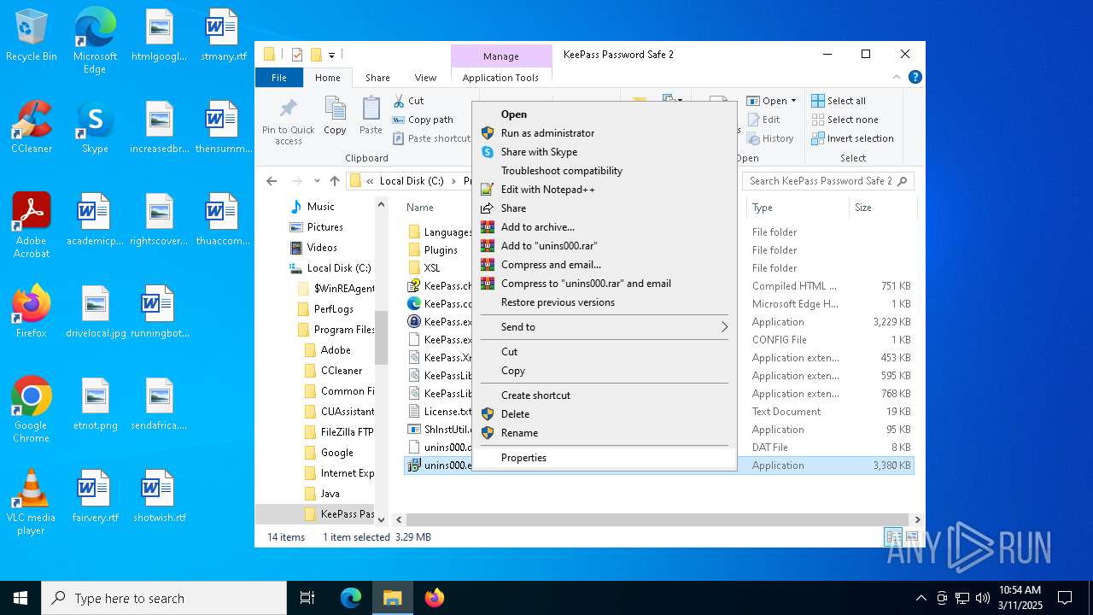Click Pin to Quick access ribbon icon

(289, 120)
